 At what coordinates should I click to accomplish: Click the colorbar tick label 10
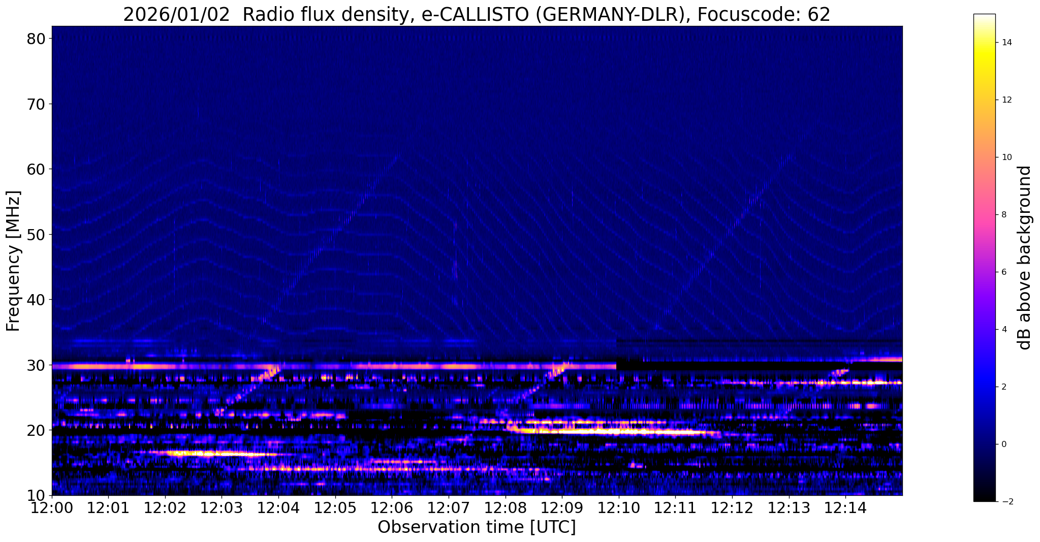[x=1006, y=157]
